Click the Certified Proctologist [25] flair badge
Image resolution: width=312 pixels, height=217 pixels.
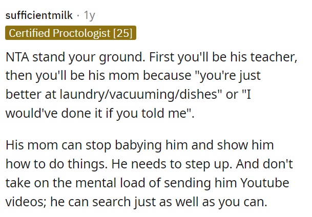tap(71, 33)
